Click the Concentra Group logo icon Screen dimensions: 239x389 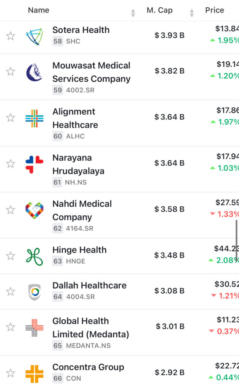point(35,373)
